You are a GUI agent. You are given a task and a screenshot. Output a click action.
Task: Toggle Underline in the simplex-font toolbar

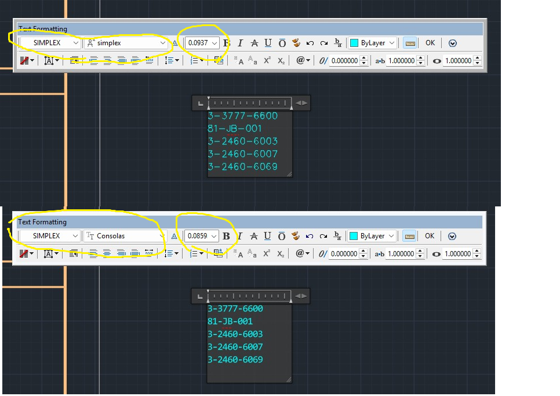[268, 43]
